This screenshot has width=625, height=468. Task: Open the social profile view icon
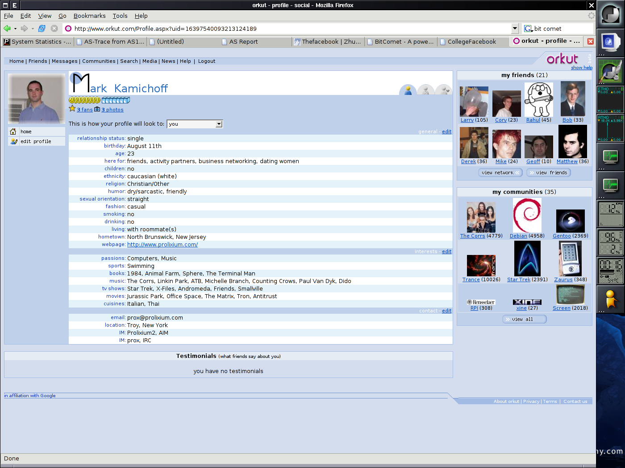tap(408, 90)
